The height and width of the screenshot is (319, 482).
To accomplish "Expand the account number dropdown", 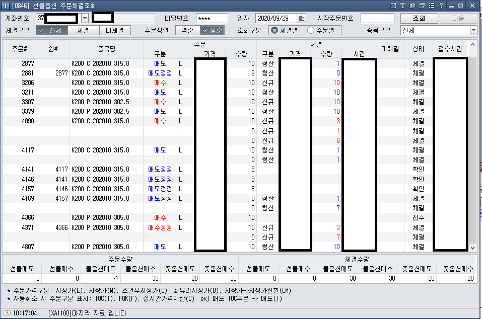I will pos(85,18).
